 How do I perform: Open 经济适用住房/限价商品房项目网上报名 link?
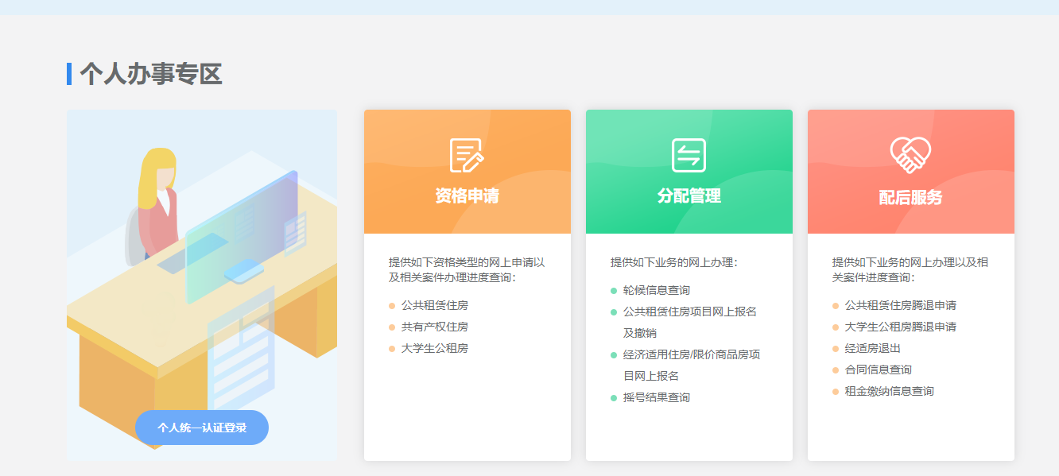691,354
